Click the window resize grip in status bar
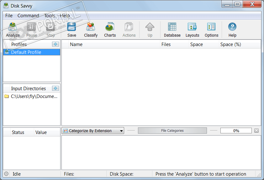 [259, 175]
